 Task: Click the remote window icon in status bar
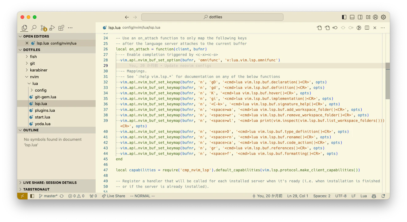22,196
